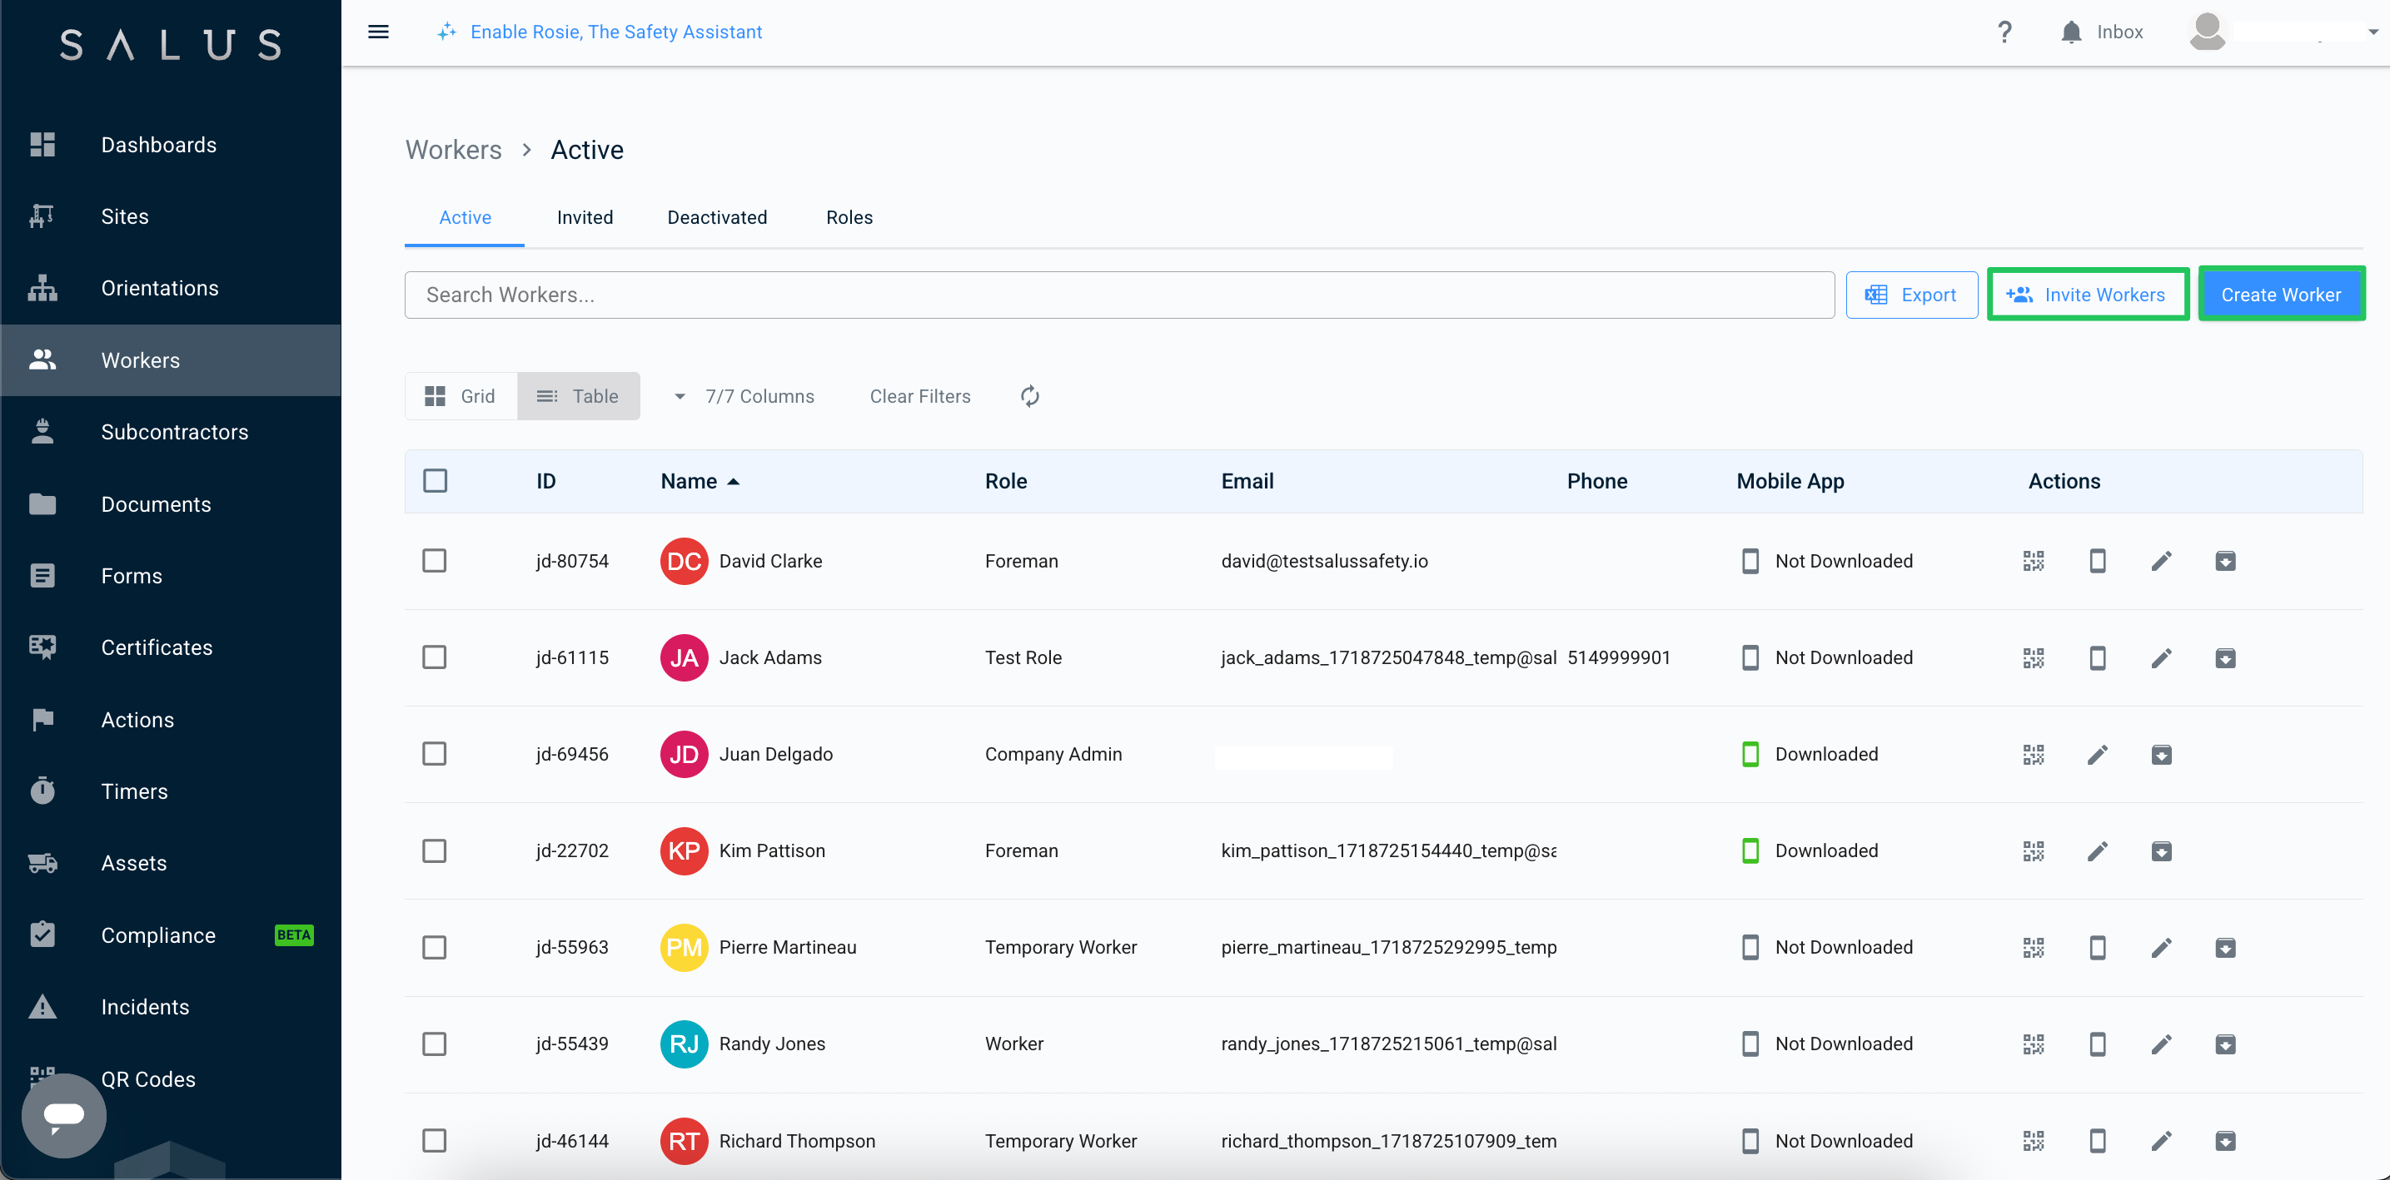The width and height of the screenshot is (2390, 1180).
Task: Open the chat support bubble
Action: coord(64,1115)
